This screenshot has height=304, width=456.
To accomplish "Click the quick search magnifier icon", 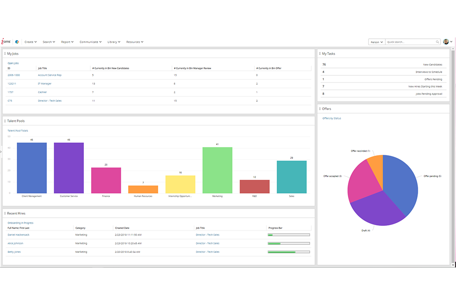I will coord(437,42).
